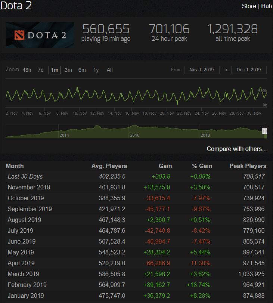Open the Store link
The height and width of the screenshot is (303, 273).
click(x=249, y=6)
